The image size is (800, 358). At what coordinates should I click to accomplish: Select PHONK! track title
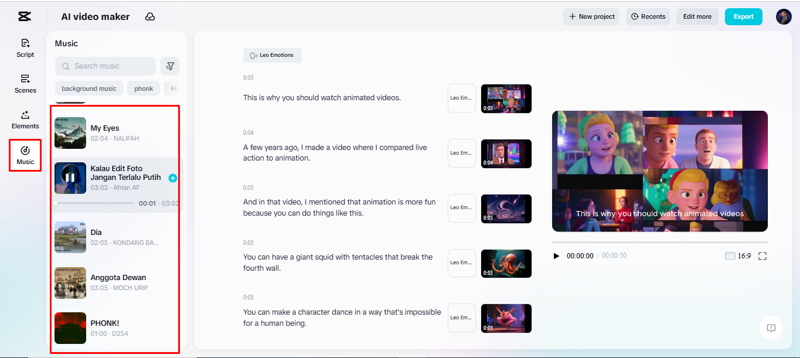point(105,323)
